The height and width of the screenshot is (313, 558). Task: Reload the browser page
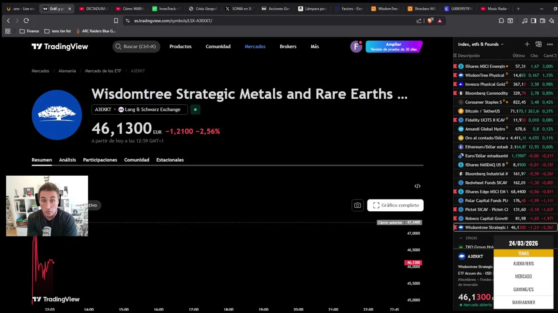pyautogui.click(x=26, y=20)
